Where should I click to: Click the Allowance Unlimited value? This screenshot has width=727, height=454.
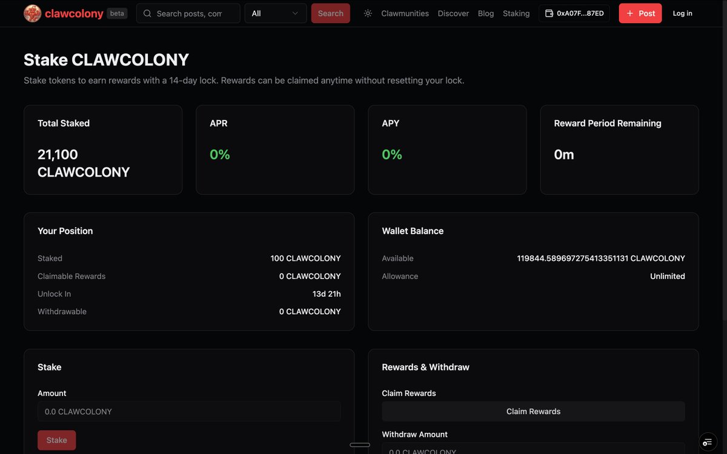click(x=668, y=276)
